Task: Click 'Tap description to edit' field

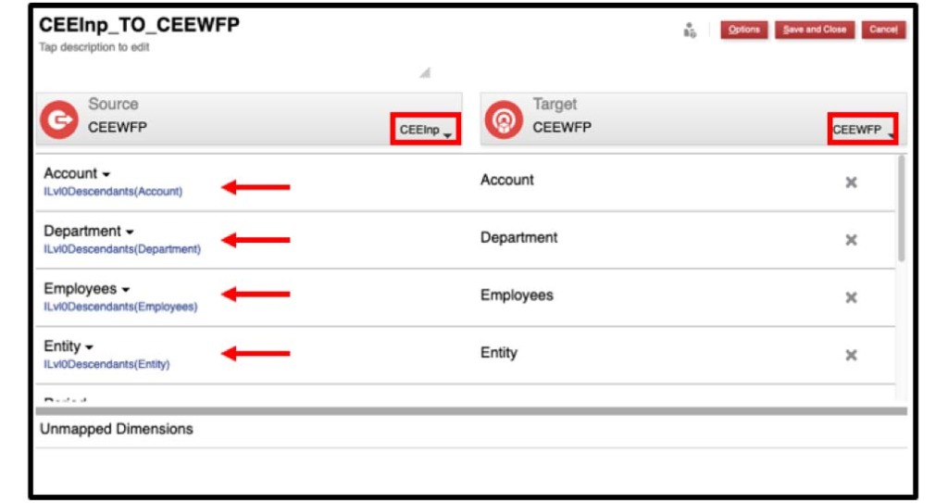Action: [x=94, y=48]
